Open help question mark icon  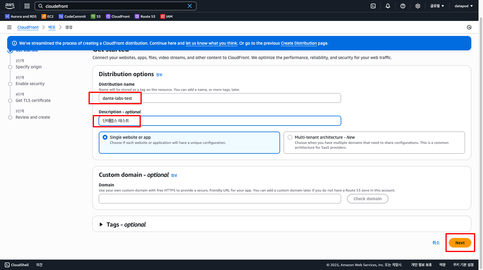(x=403, y=6)
